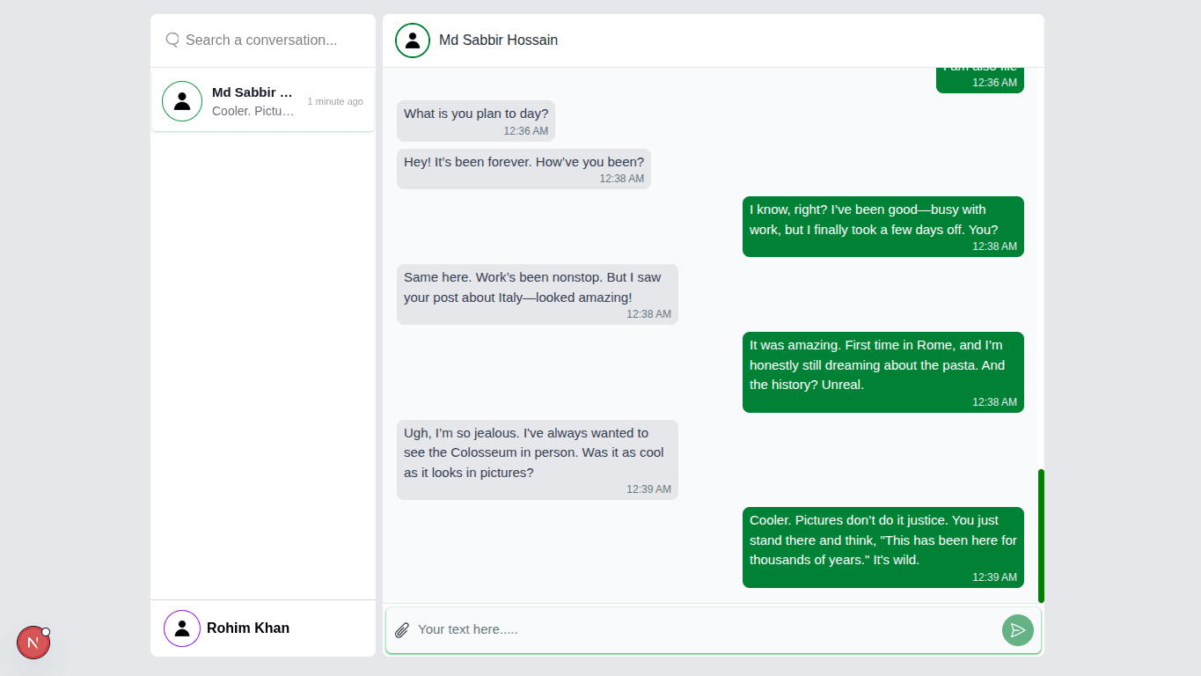Viewport: 1201px width, 676px height.
Task: Click the "Cooler. Pictures don't do it justice" message
Action: point(882,547)
